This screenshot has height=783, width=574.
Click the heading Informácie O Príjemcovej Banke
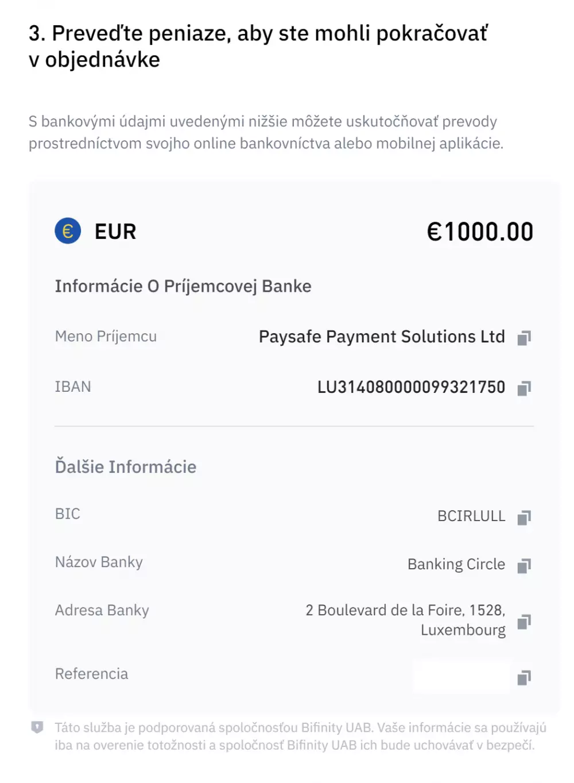click(x=183, y=286)
